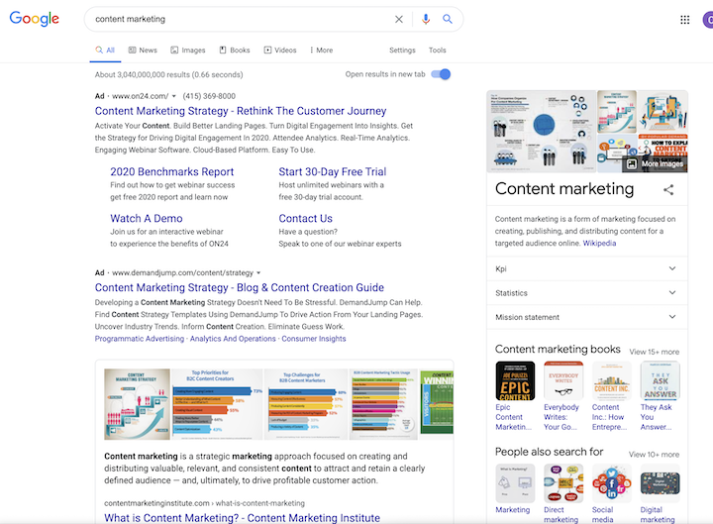Open B2B Content Marketing Tactic Usage chart
The height and width of the screenshot is (524, 713).
pos(383,404)
